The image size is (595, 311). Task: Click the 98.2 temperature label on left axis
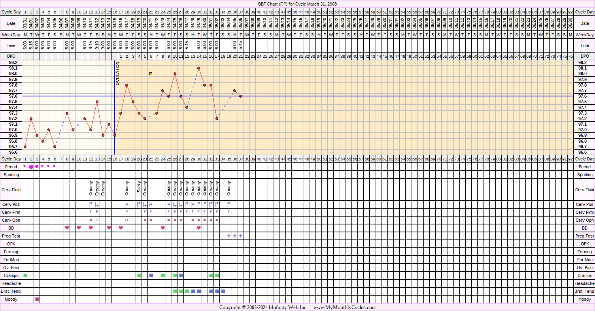point(13,62)
